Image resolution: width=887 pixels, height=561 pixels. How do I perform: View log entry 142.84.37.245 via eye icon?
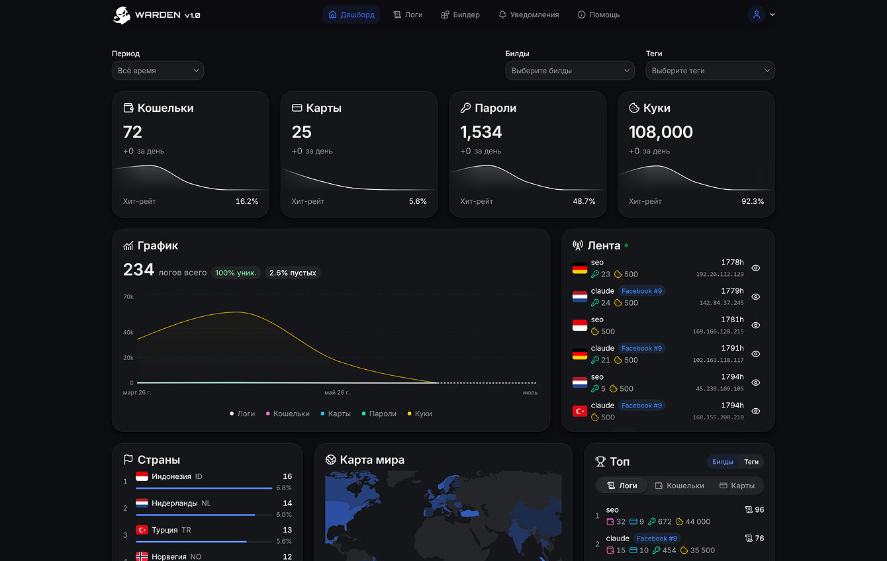click(756, 296)
